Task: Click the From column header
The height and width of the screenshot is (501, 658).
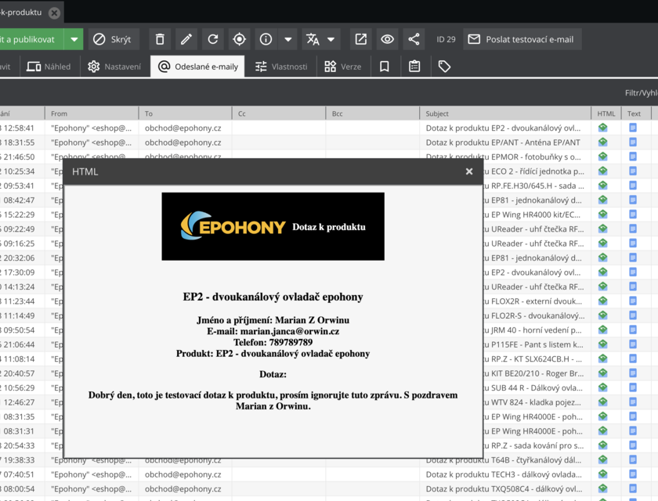Action: [92, 114]
